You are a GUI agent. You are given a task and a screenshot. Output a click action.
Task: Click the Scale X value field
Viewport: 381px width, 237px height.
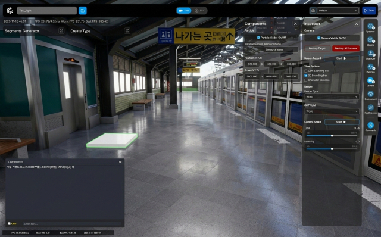(x=252, y=76)
